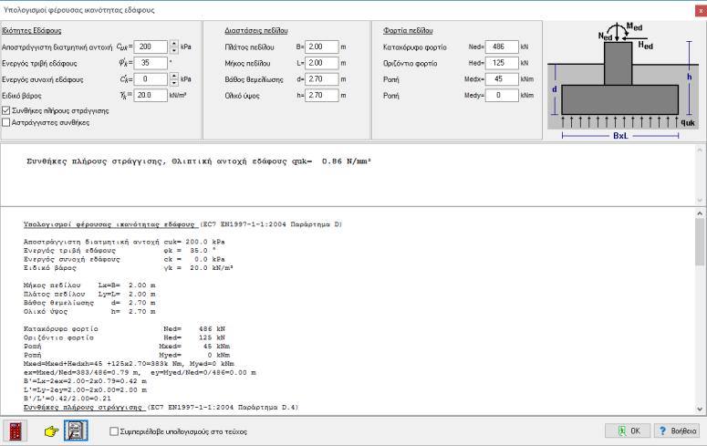Click the Φορτία πεδίλου heading
Image resolution: width=707 pixels, height=446 pixels.
click(x=408, y=31)
